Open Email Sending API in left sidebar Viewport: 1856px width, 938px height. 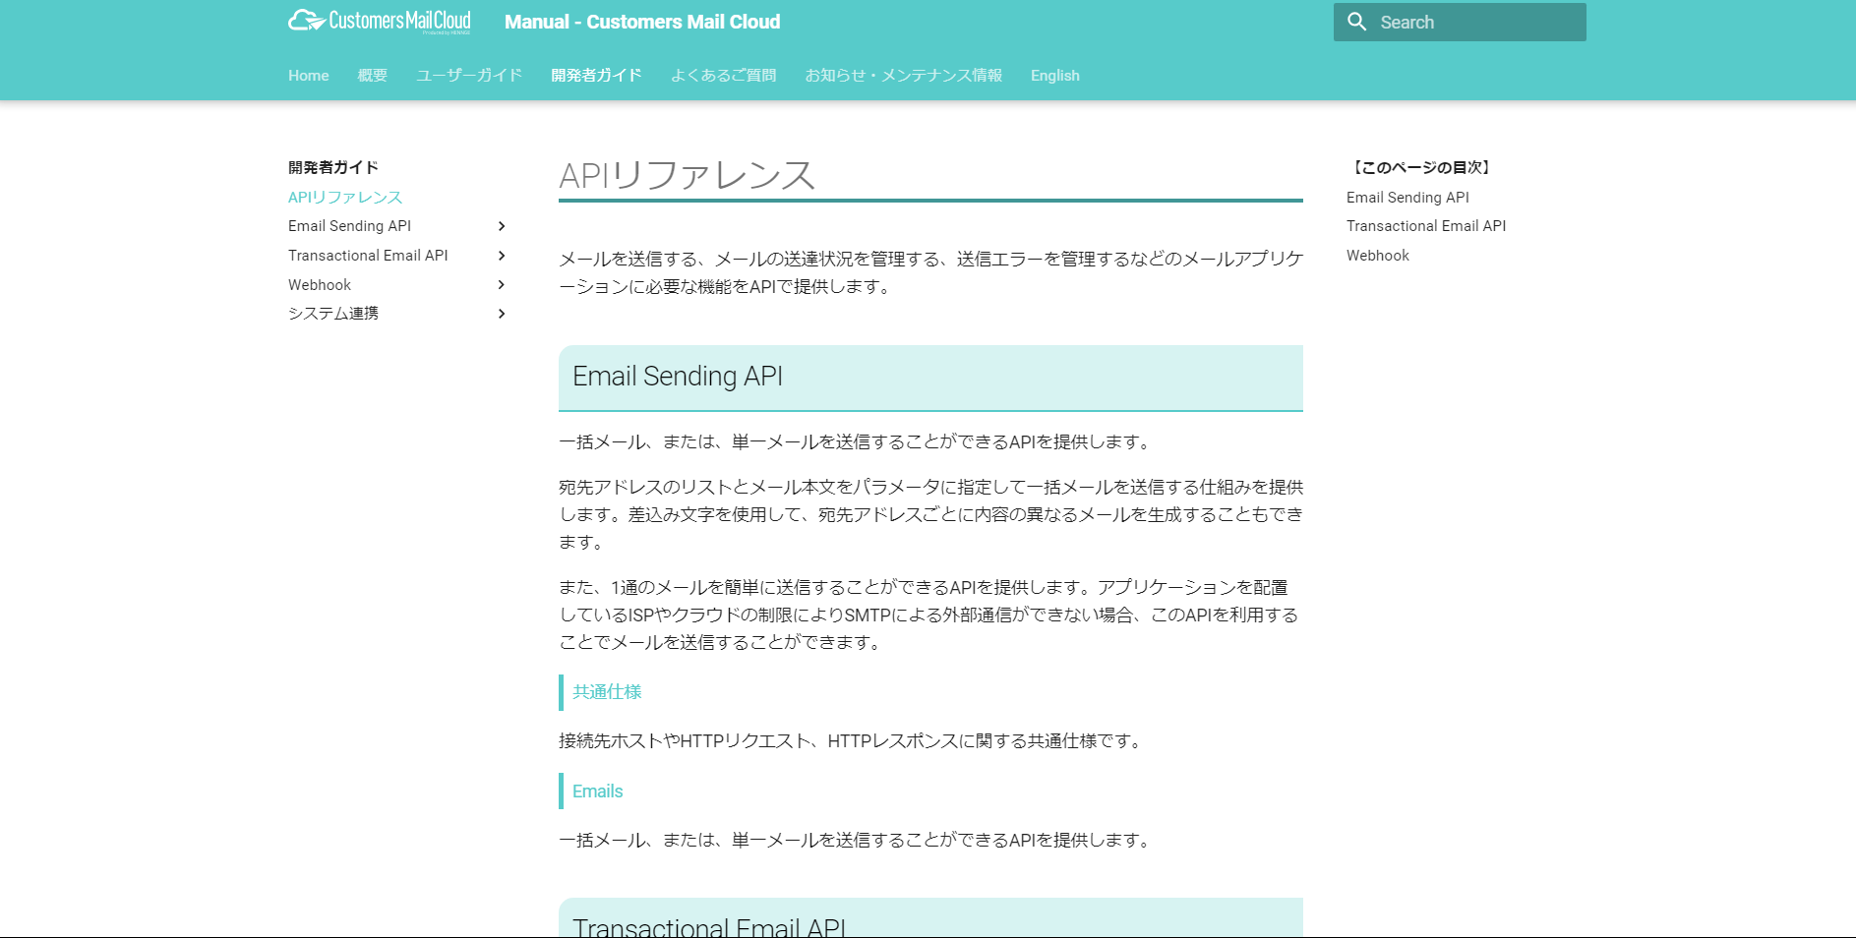tap(349, 226)
